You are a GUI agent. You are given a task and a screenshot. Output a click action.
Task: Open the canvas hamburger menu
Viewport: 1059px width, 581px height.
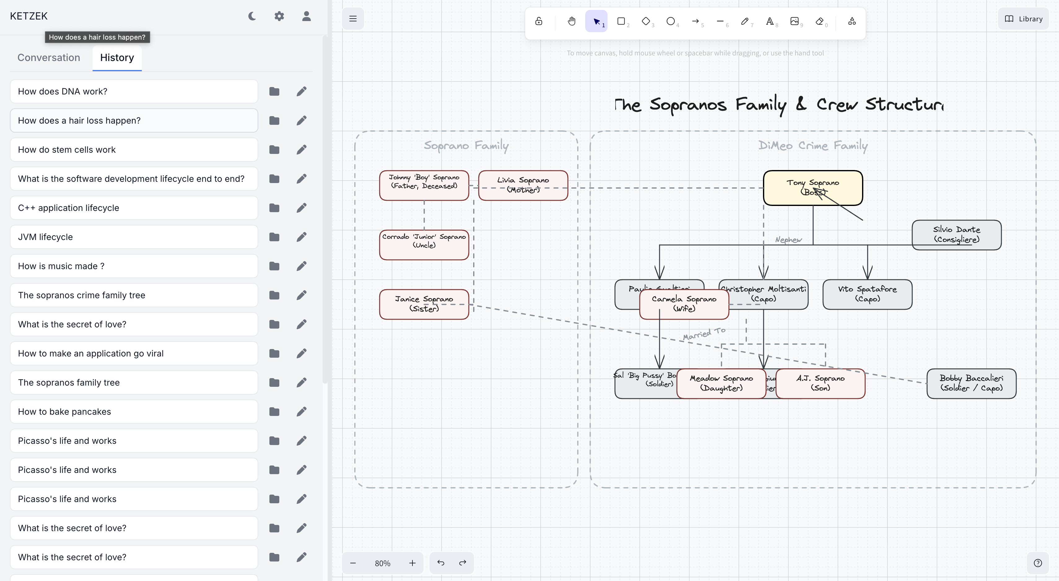(x=353, y=19)
